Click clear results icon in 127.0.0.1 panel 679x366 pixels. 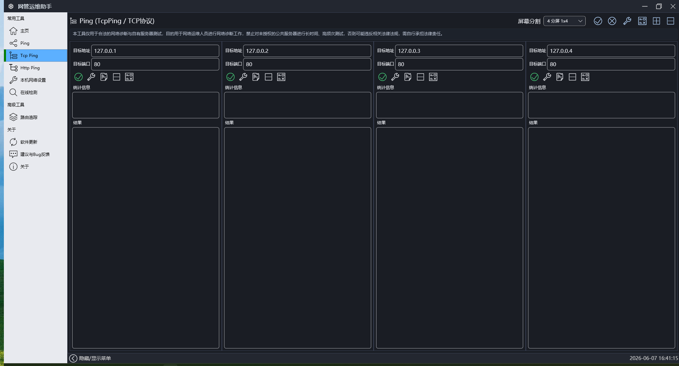pos(129,77)
